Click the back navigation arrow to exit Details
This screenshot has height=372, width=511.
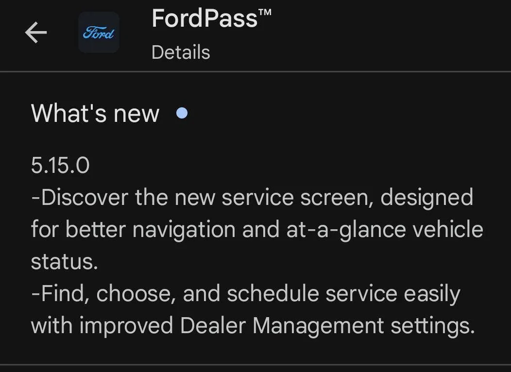click(x=35, y=33)
